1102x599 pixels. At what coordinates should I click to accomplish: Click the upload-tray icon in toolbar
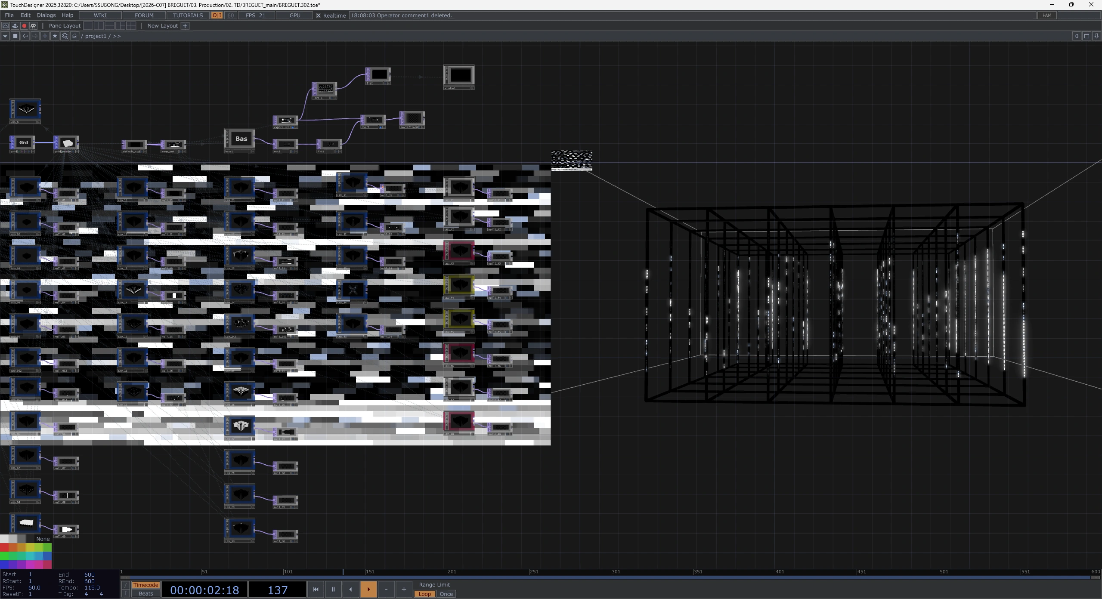(x=15, y=26)
